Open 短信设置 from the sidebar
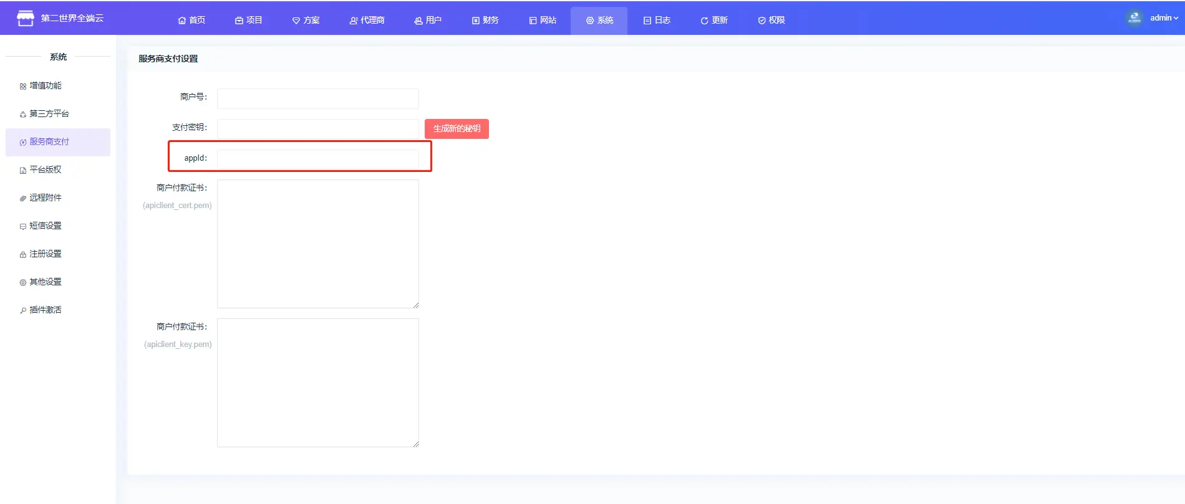 coord(46,226)
